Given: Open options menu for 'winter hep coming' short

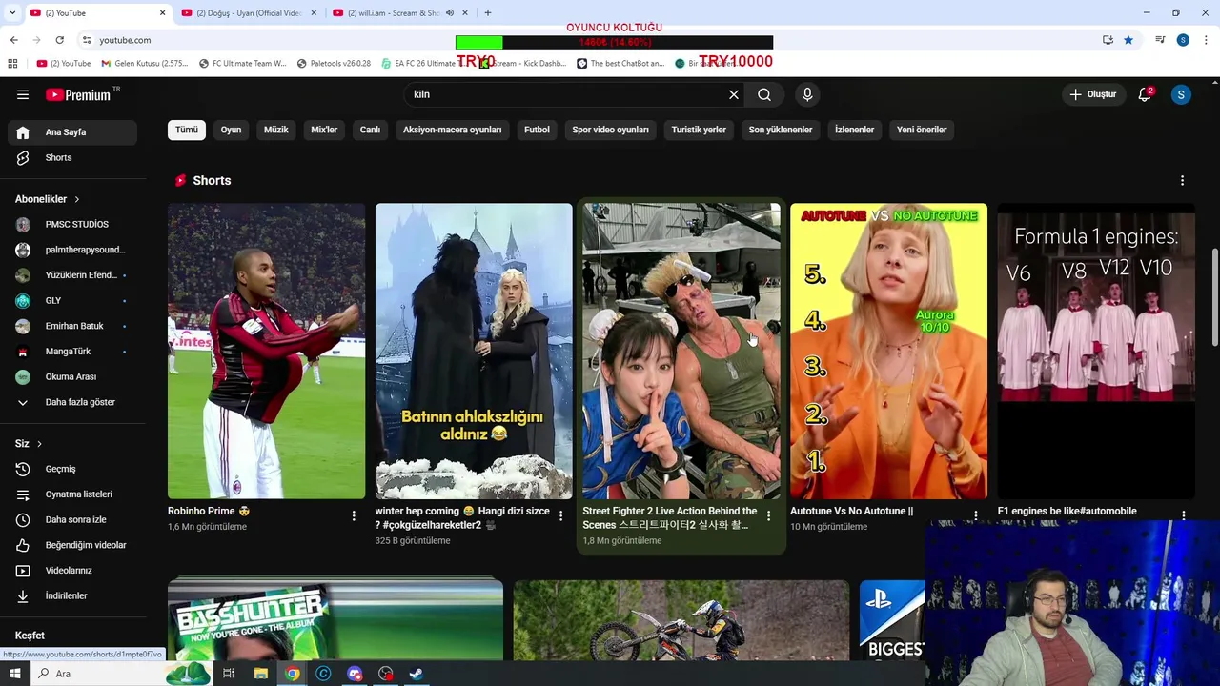Looking at the screenshot, I should point(561,515).
